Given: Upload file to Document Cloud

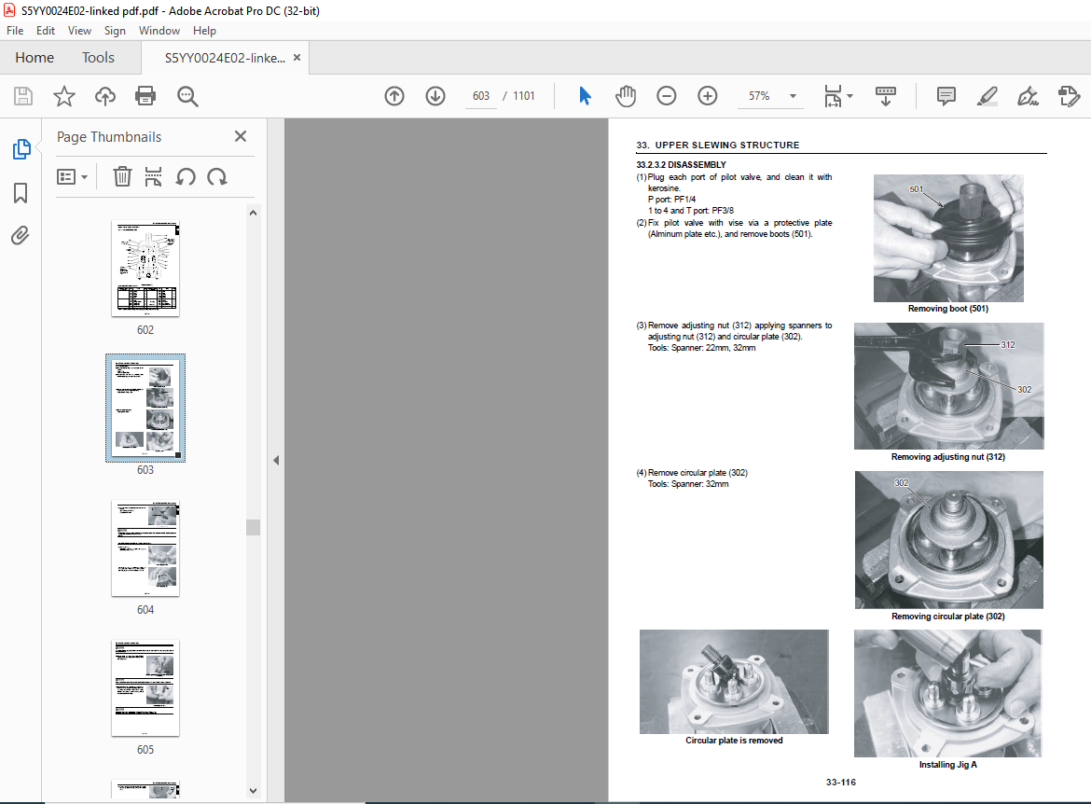Looking at the screenshot, I should 105,96.
